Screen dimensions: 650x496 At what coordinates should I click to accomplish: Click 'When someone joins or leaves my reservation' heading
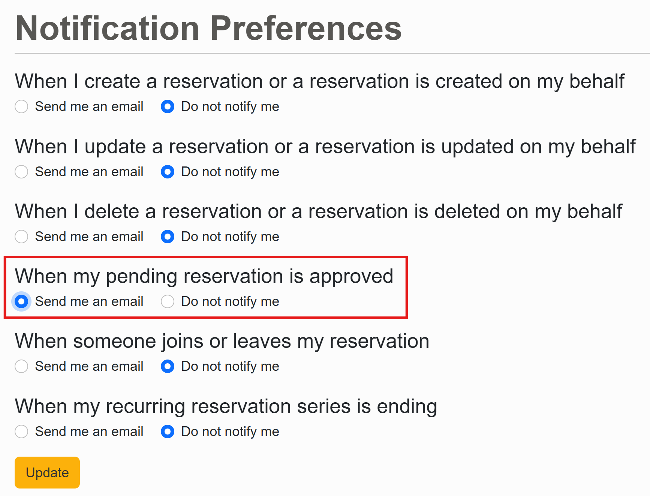pos(222,341)
